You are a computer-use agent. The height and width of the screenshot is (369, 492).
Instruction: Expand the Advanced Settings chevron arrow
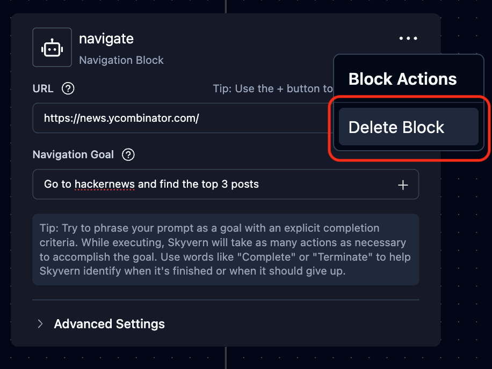tap(40, 324)
